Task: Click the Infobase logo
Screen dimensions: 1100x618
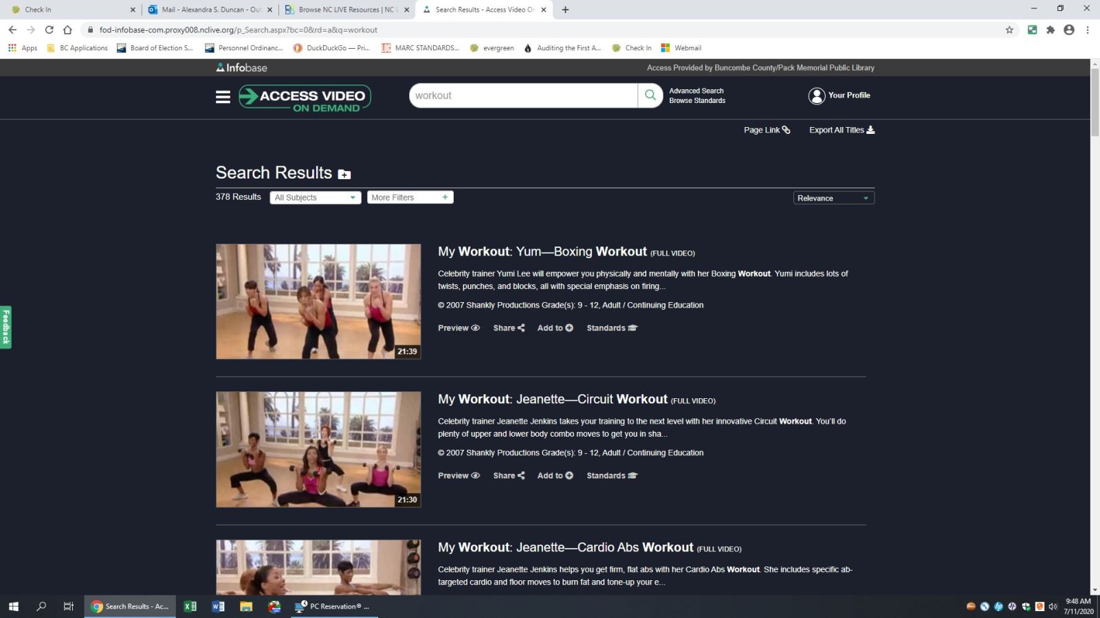Action: [x=241, y=67]
